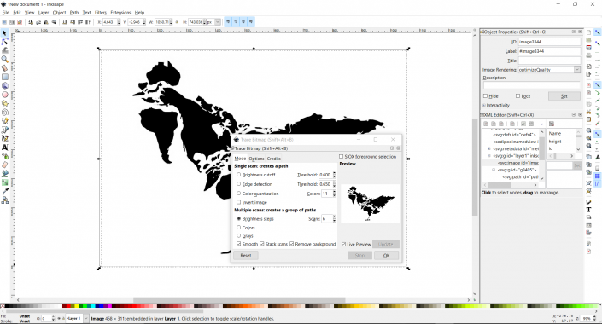Click the OK button in Trace Bitmap

tap(386, 256)
